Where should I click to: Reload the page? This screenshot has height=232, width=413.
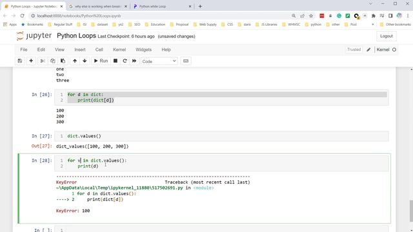(x=23, y=15)
